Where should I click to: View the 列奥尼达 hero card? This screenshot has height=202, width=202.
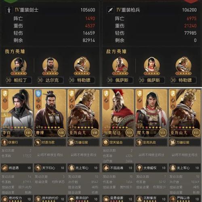[118, 113]
